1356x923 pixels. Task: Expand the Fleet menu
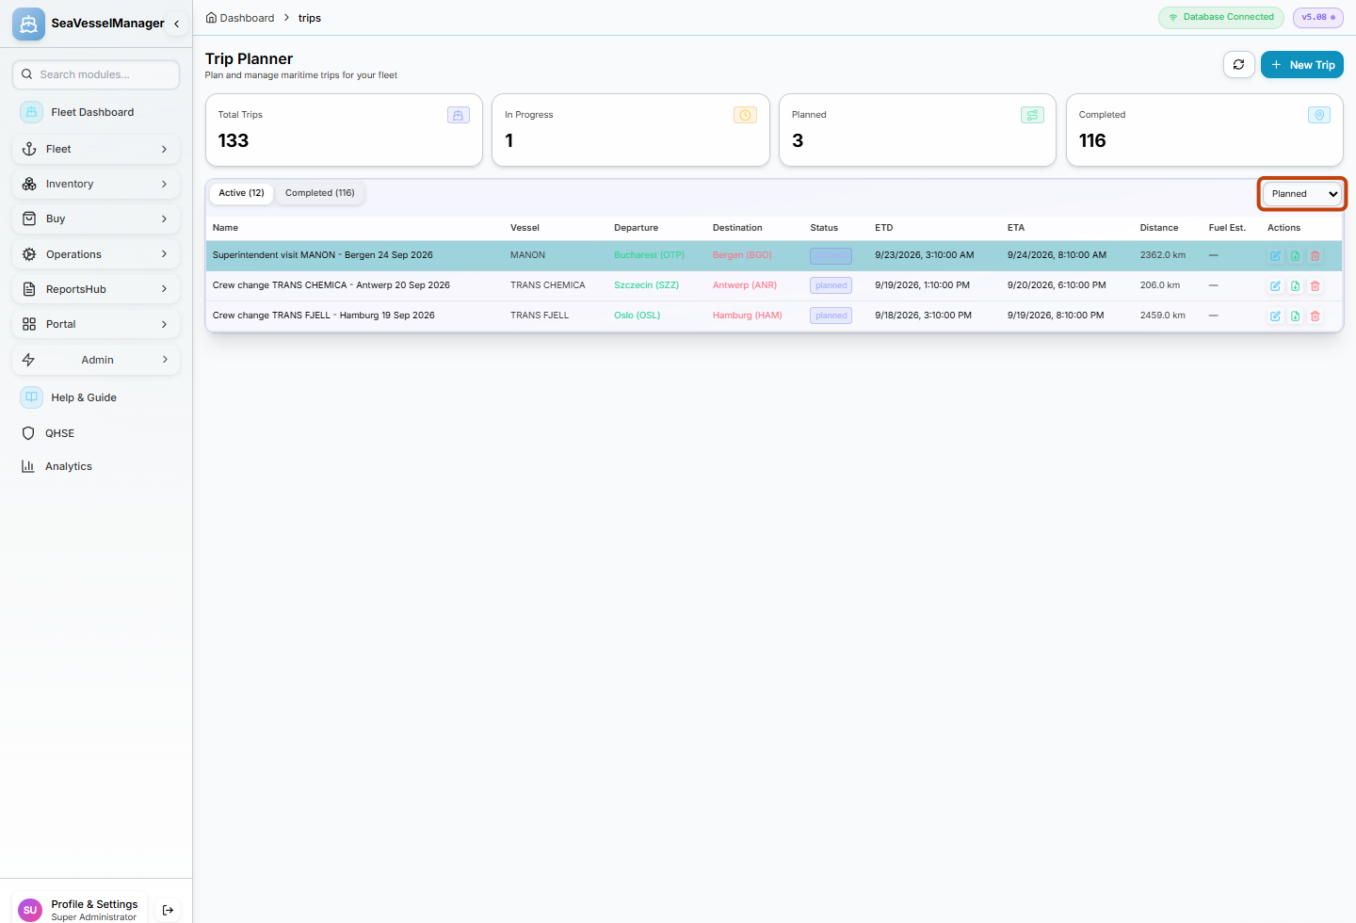(x=95, y=149)
